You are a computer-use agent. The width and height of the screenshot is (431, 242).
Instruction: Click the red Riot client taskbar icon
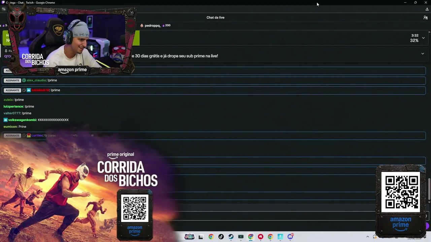pyautogui.click(x=260, y=237)
